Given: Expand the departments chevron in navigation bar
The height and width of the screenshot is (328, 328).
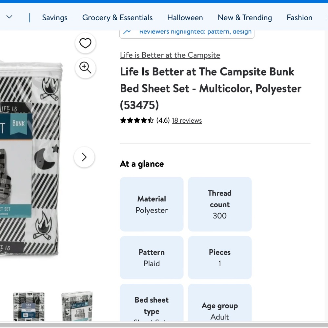Looking at the screenshot, I should point(10,17).
